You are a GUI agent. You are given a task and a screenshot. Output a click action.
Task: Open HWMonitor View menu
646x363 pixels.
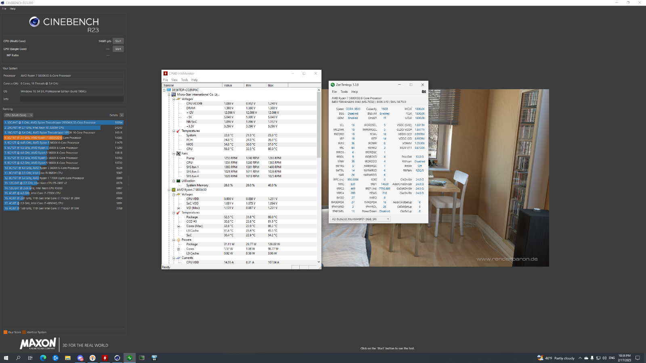174,80
